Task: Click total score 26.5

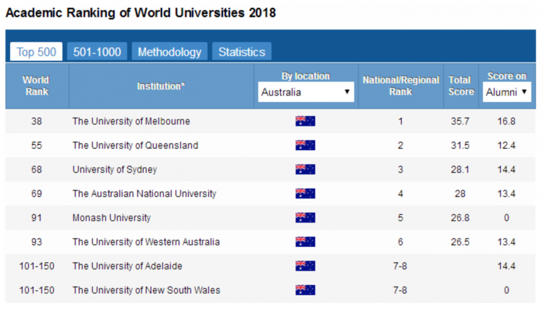Action: (460, 242)
